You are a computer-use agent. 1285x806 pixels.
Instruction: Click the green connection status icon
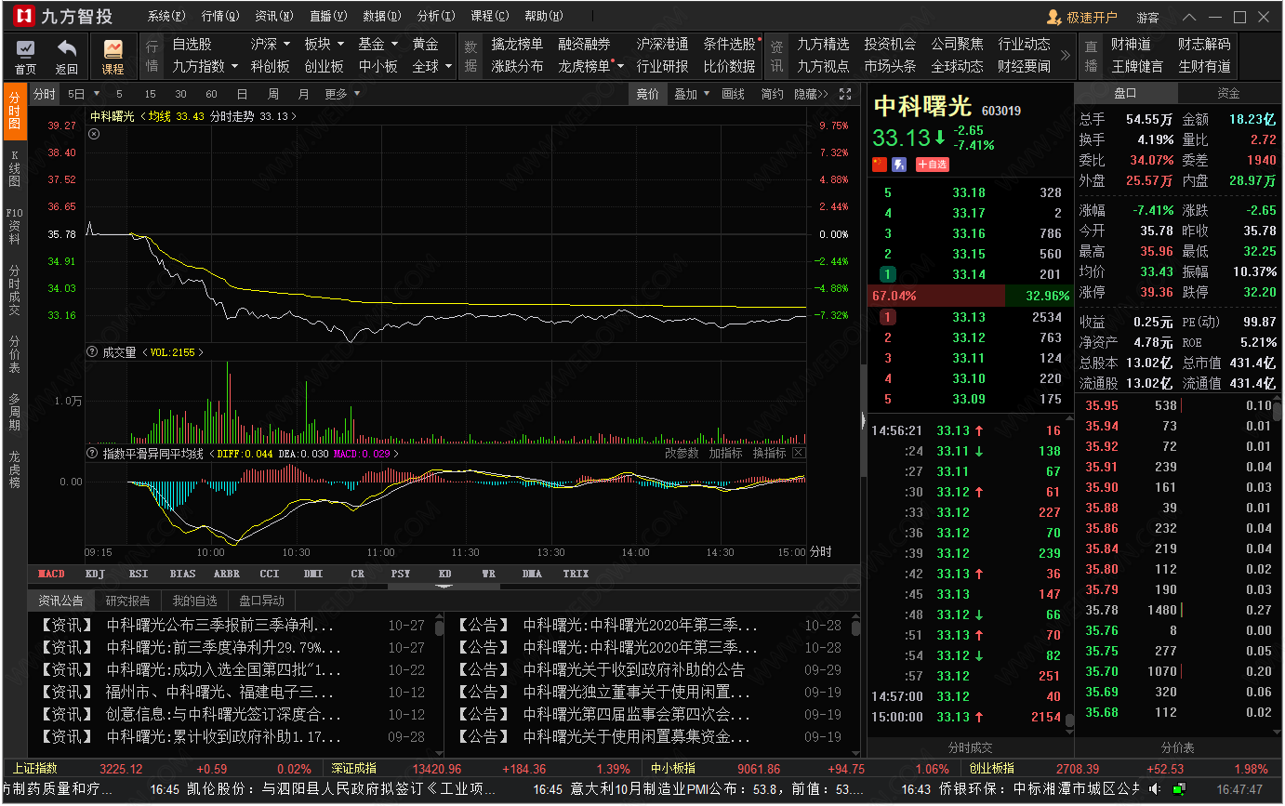(1178, 789)
